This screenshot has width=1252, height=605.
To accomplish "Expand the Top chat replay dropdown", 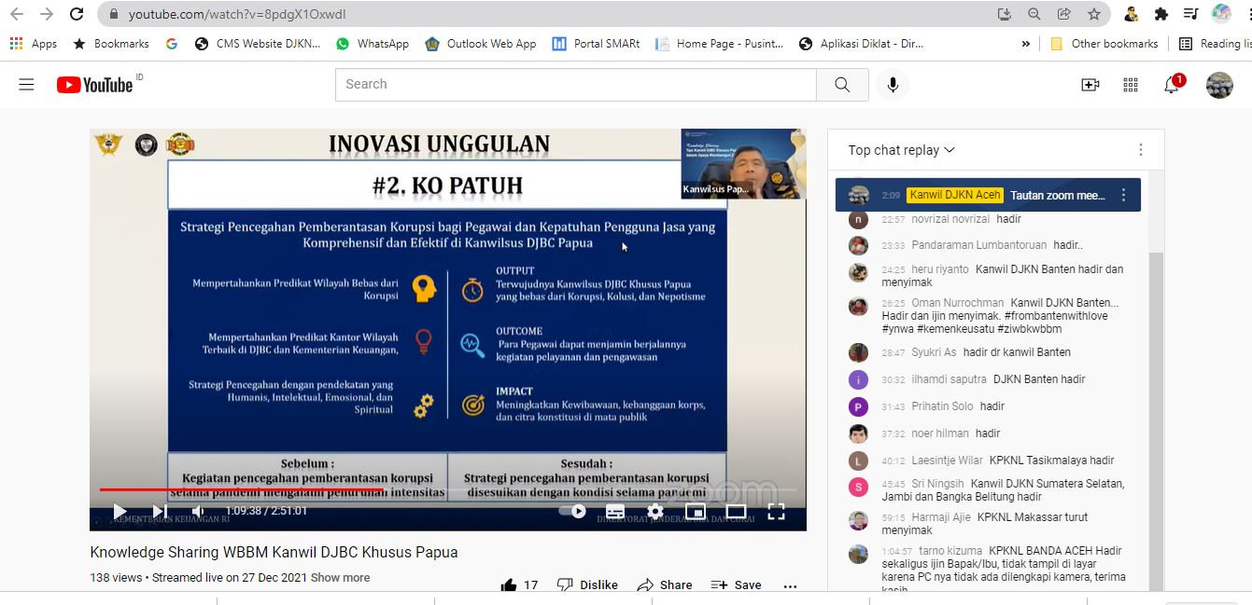I will (901, 150).
